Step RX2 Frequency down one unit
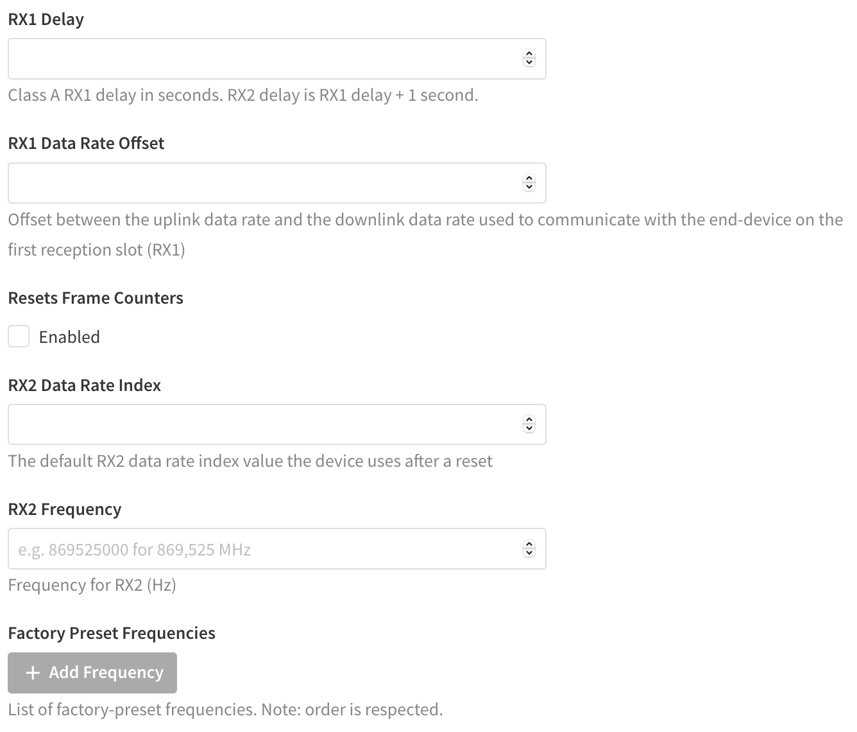The image size is (857, 732). coord(529,553)
